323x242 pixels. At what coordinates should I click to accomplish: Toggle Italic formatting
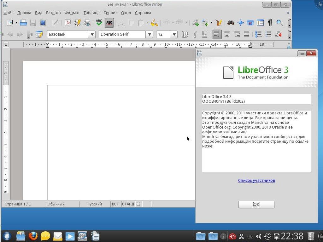coord(195,34)
